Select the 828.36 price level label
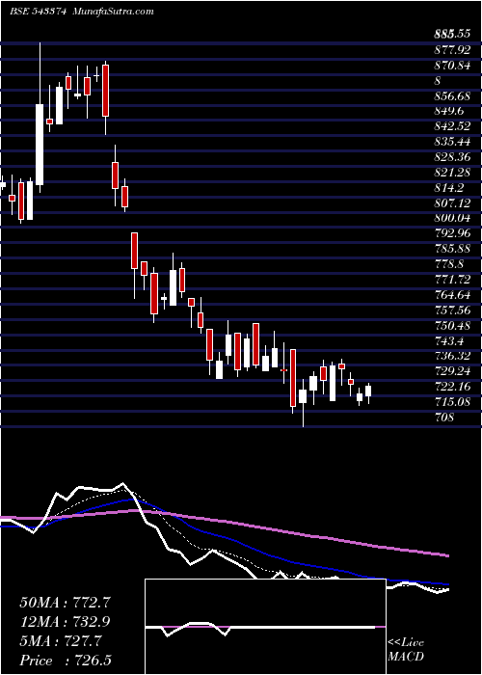The width and height of the screenshot is (482, 675). pos(452,156)
